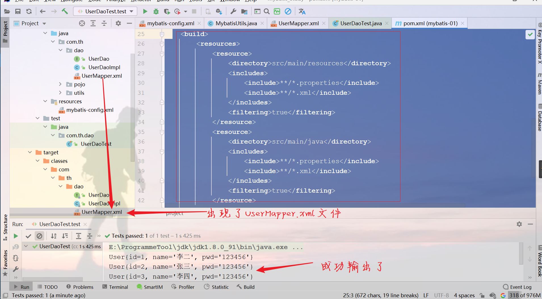542x299 pixels.
Task: Open the Profiler tool window
Action: pos(183,287)
